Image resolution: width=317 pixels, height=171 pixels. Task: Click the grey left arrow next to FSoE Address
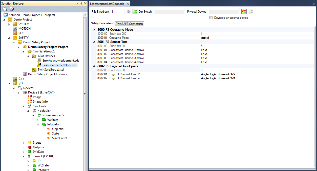click(129, 12)
